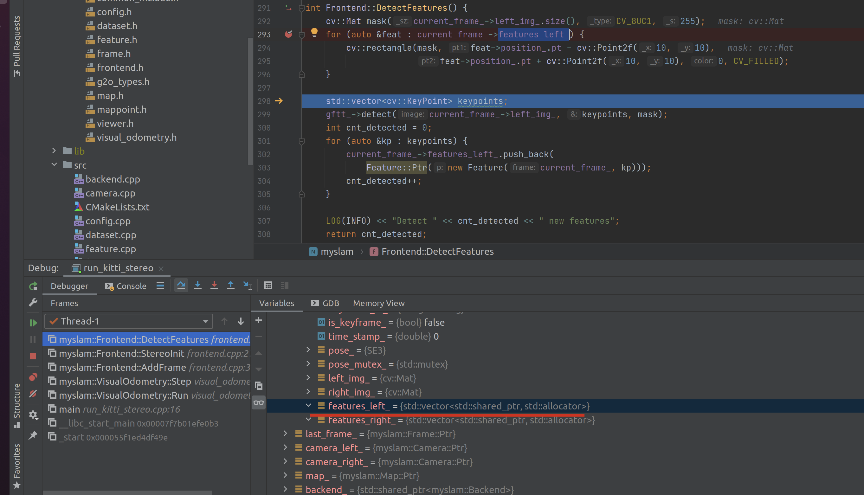This screenshot has height=495, width=864.
Task: Pin the debug tab
Action: point(33,435)
